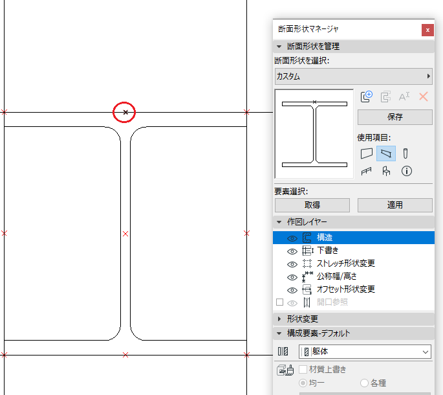Click the 適用 button

395,205
